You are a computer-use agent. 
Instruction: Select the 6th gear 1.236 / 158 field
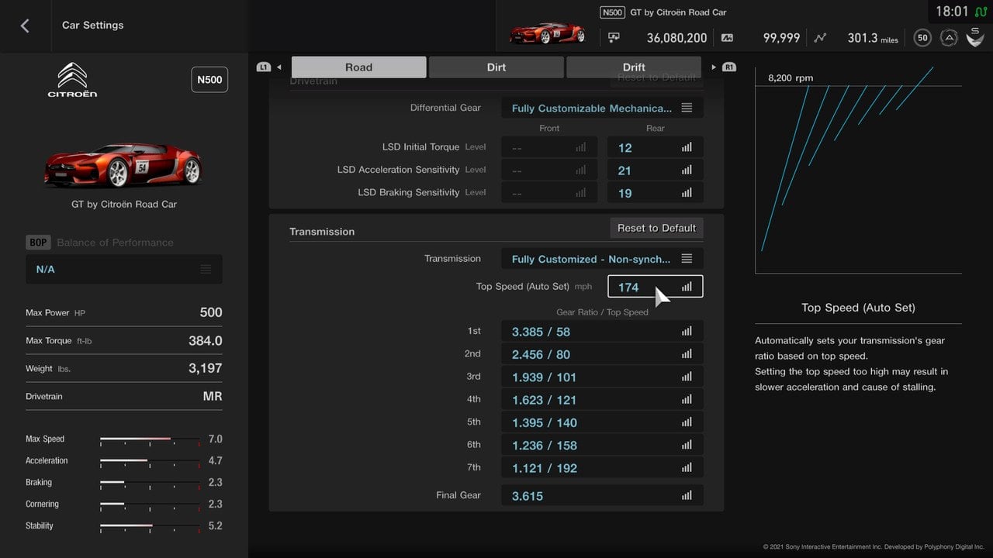pyautogui.click(x=603, y=445)
